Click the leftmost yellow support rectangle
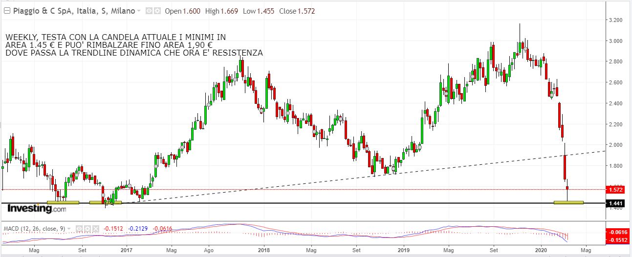This screenshot has height=257, width=632. click(x=63, y=202)
